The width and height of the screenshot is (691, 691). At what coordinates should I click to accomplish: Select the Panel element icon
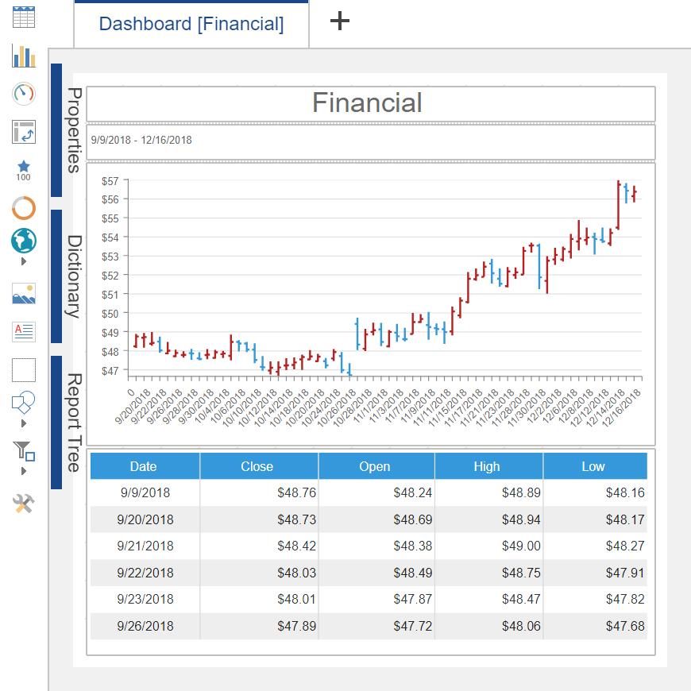(24, 370)
